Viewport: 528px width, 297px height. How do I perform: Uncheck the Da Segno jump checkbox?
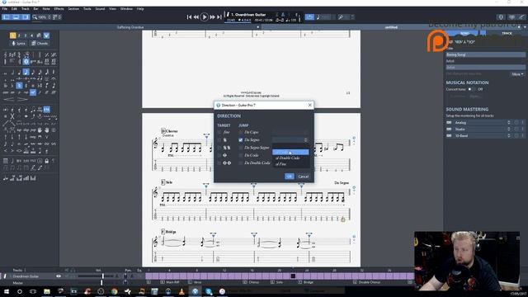(240, 139)
